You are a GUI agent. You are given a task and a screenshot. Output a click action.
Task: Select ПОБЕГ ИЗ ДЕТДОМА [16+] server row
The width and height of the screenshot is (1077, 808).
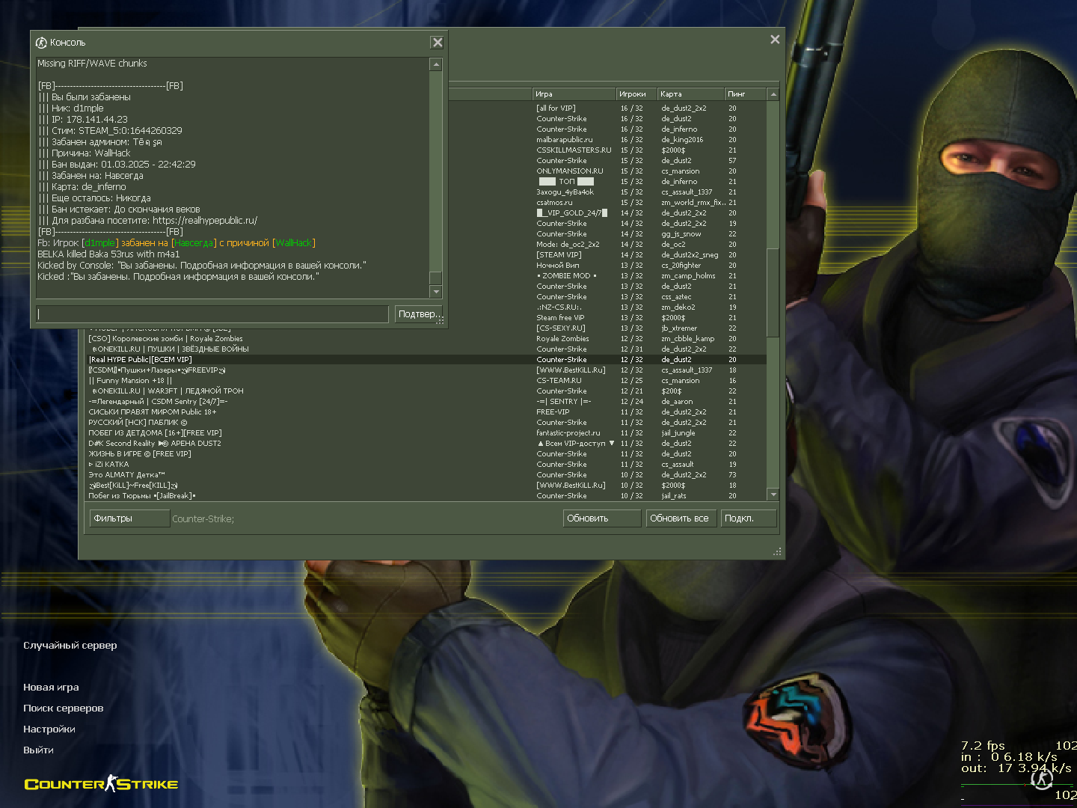click(426, 433)
